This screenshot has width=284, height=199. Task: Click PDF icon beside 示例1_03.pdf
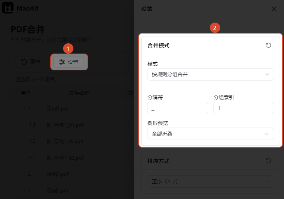pos(49,158)
